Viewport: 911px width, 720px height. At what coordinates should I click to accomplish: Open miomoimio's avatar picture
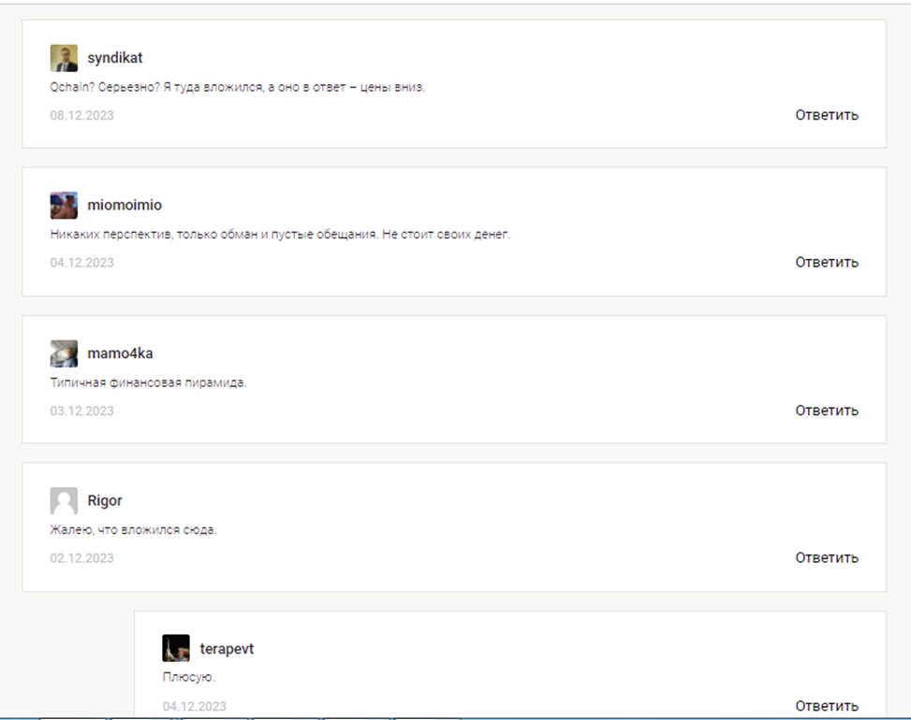pos(64,206)
